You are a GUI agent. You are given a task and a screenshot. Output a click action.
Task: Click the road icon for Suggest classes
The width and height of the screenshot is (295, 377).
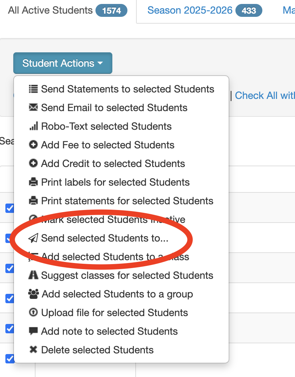click(x=33, y=275)
